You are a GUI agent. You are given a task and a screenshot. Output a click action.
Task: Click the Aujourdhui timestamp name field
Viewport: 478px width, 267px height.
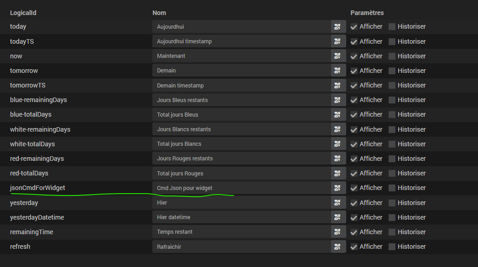coord(241,41)
